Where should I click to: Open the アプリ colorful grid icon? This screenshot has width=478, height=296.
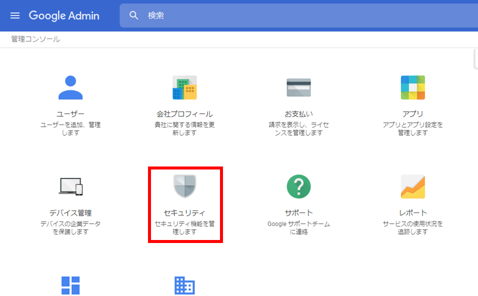tap(413, 87)
